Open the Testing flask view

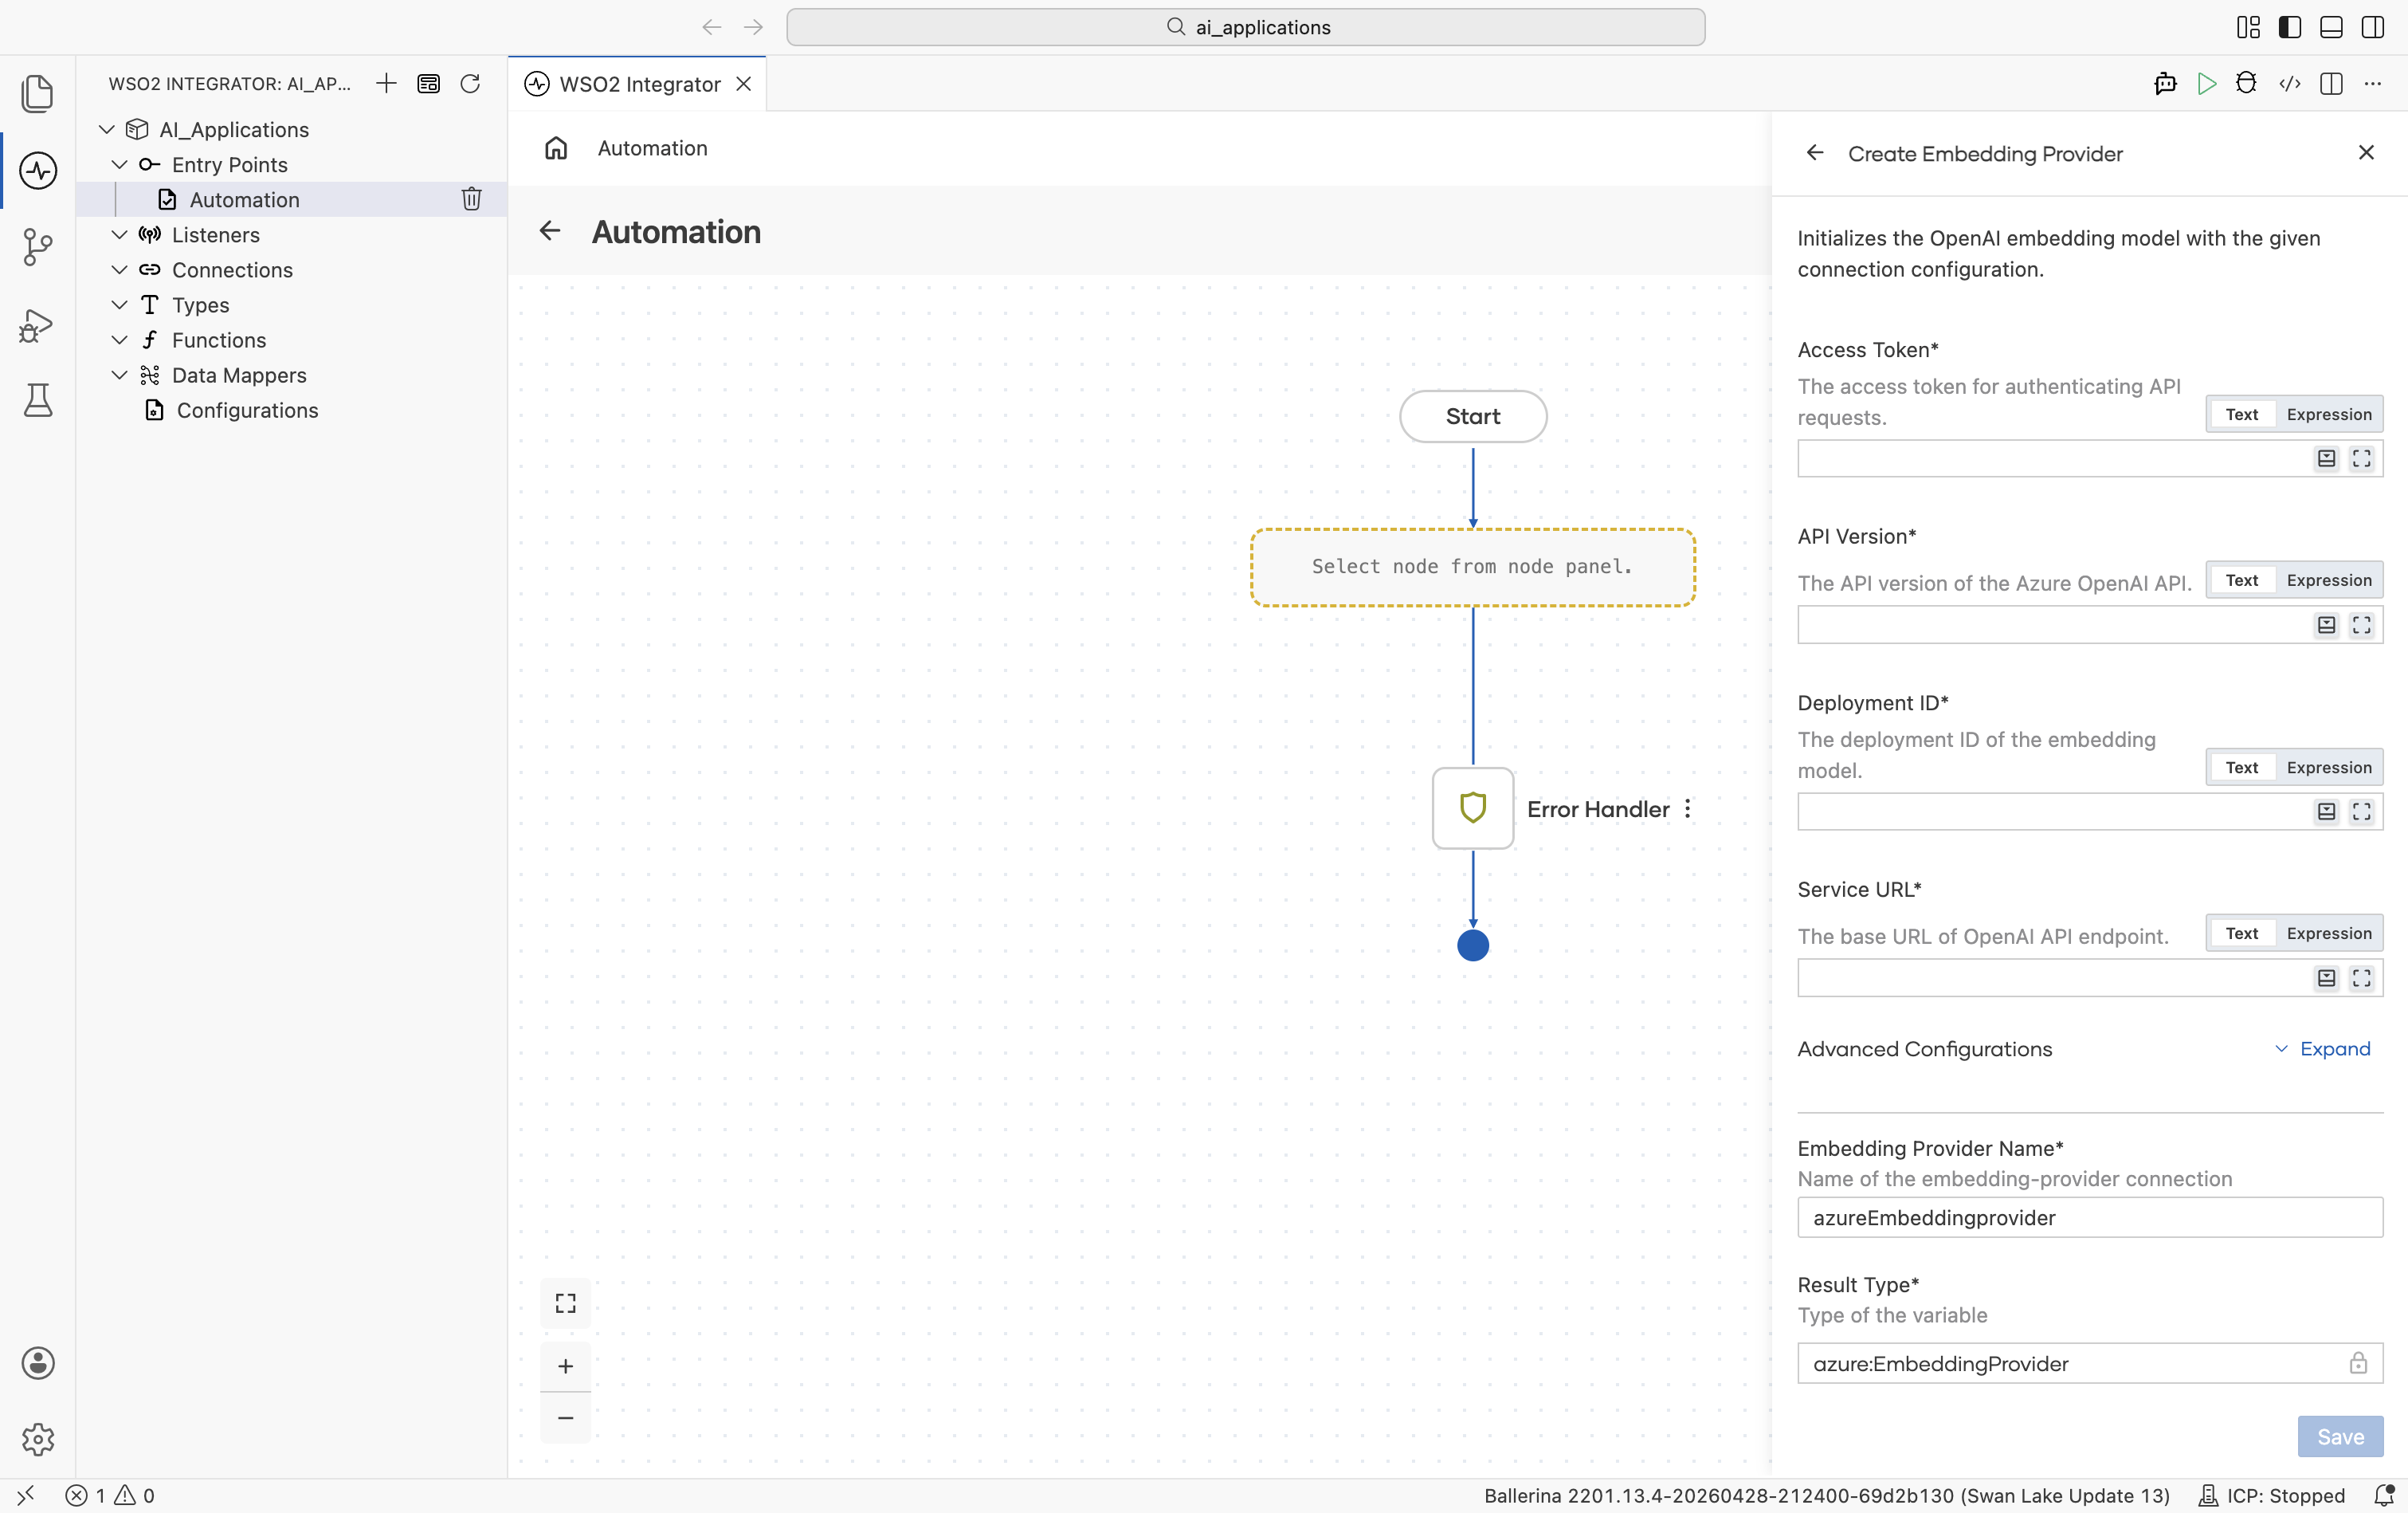38,400
